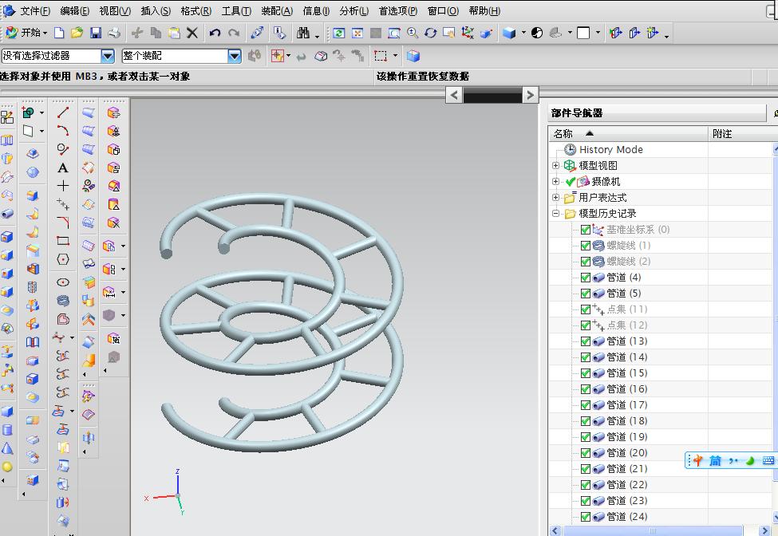Click the Print icon
This screenshot has height=536, width=778.
pos(114,33)
